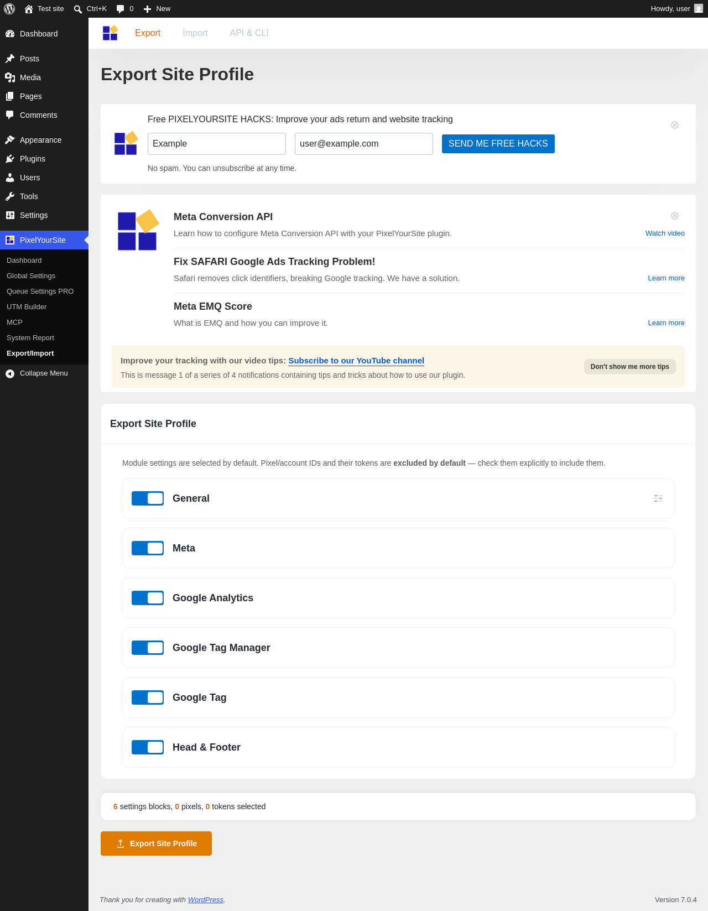Click the Meta Conversion API heading
This screenshot has height=911, width=708.
(223, 217)
